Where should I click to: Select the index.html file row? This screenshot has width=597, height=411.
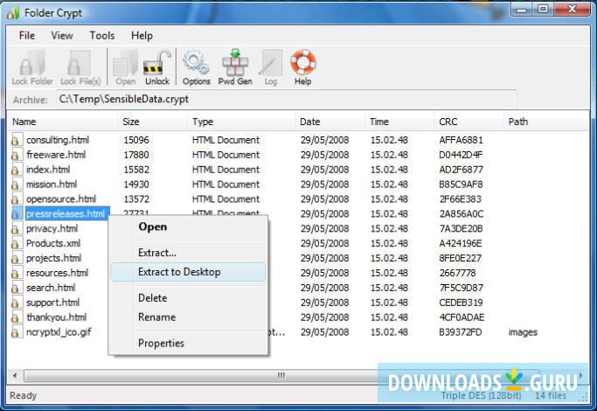pyautogui.click(x=298, y=170)
